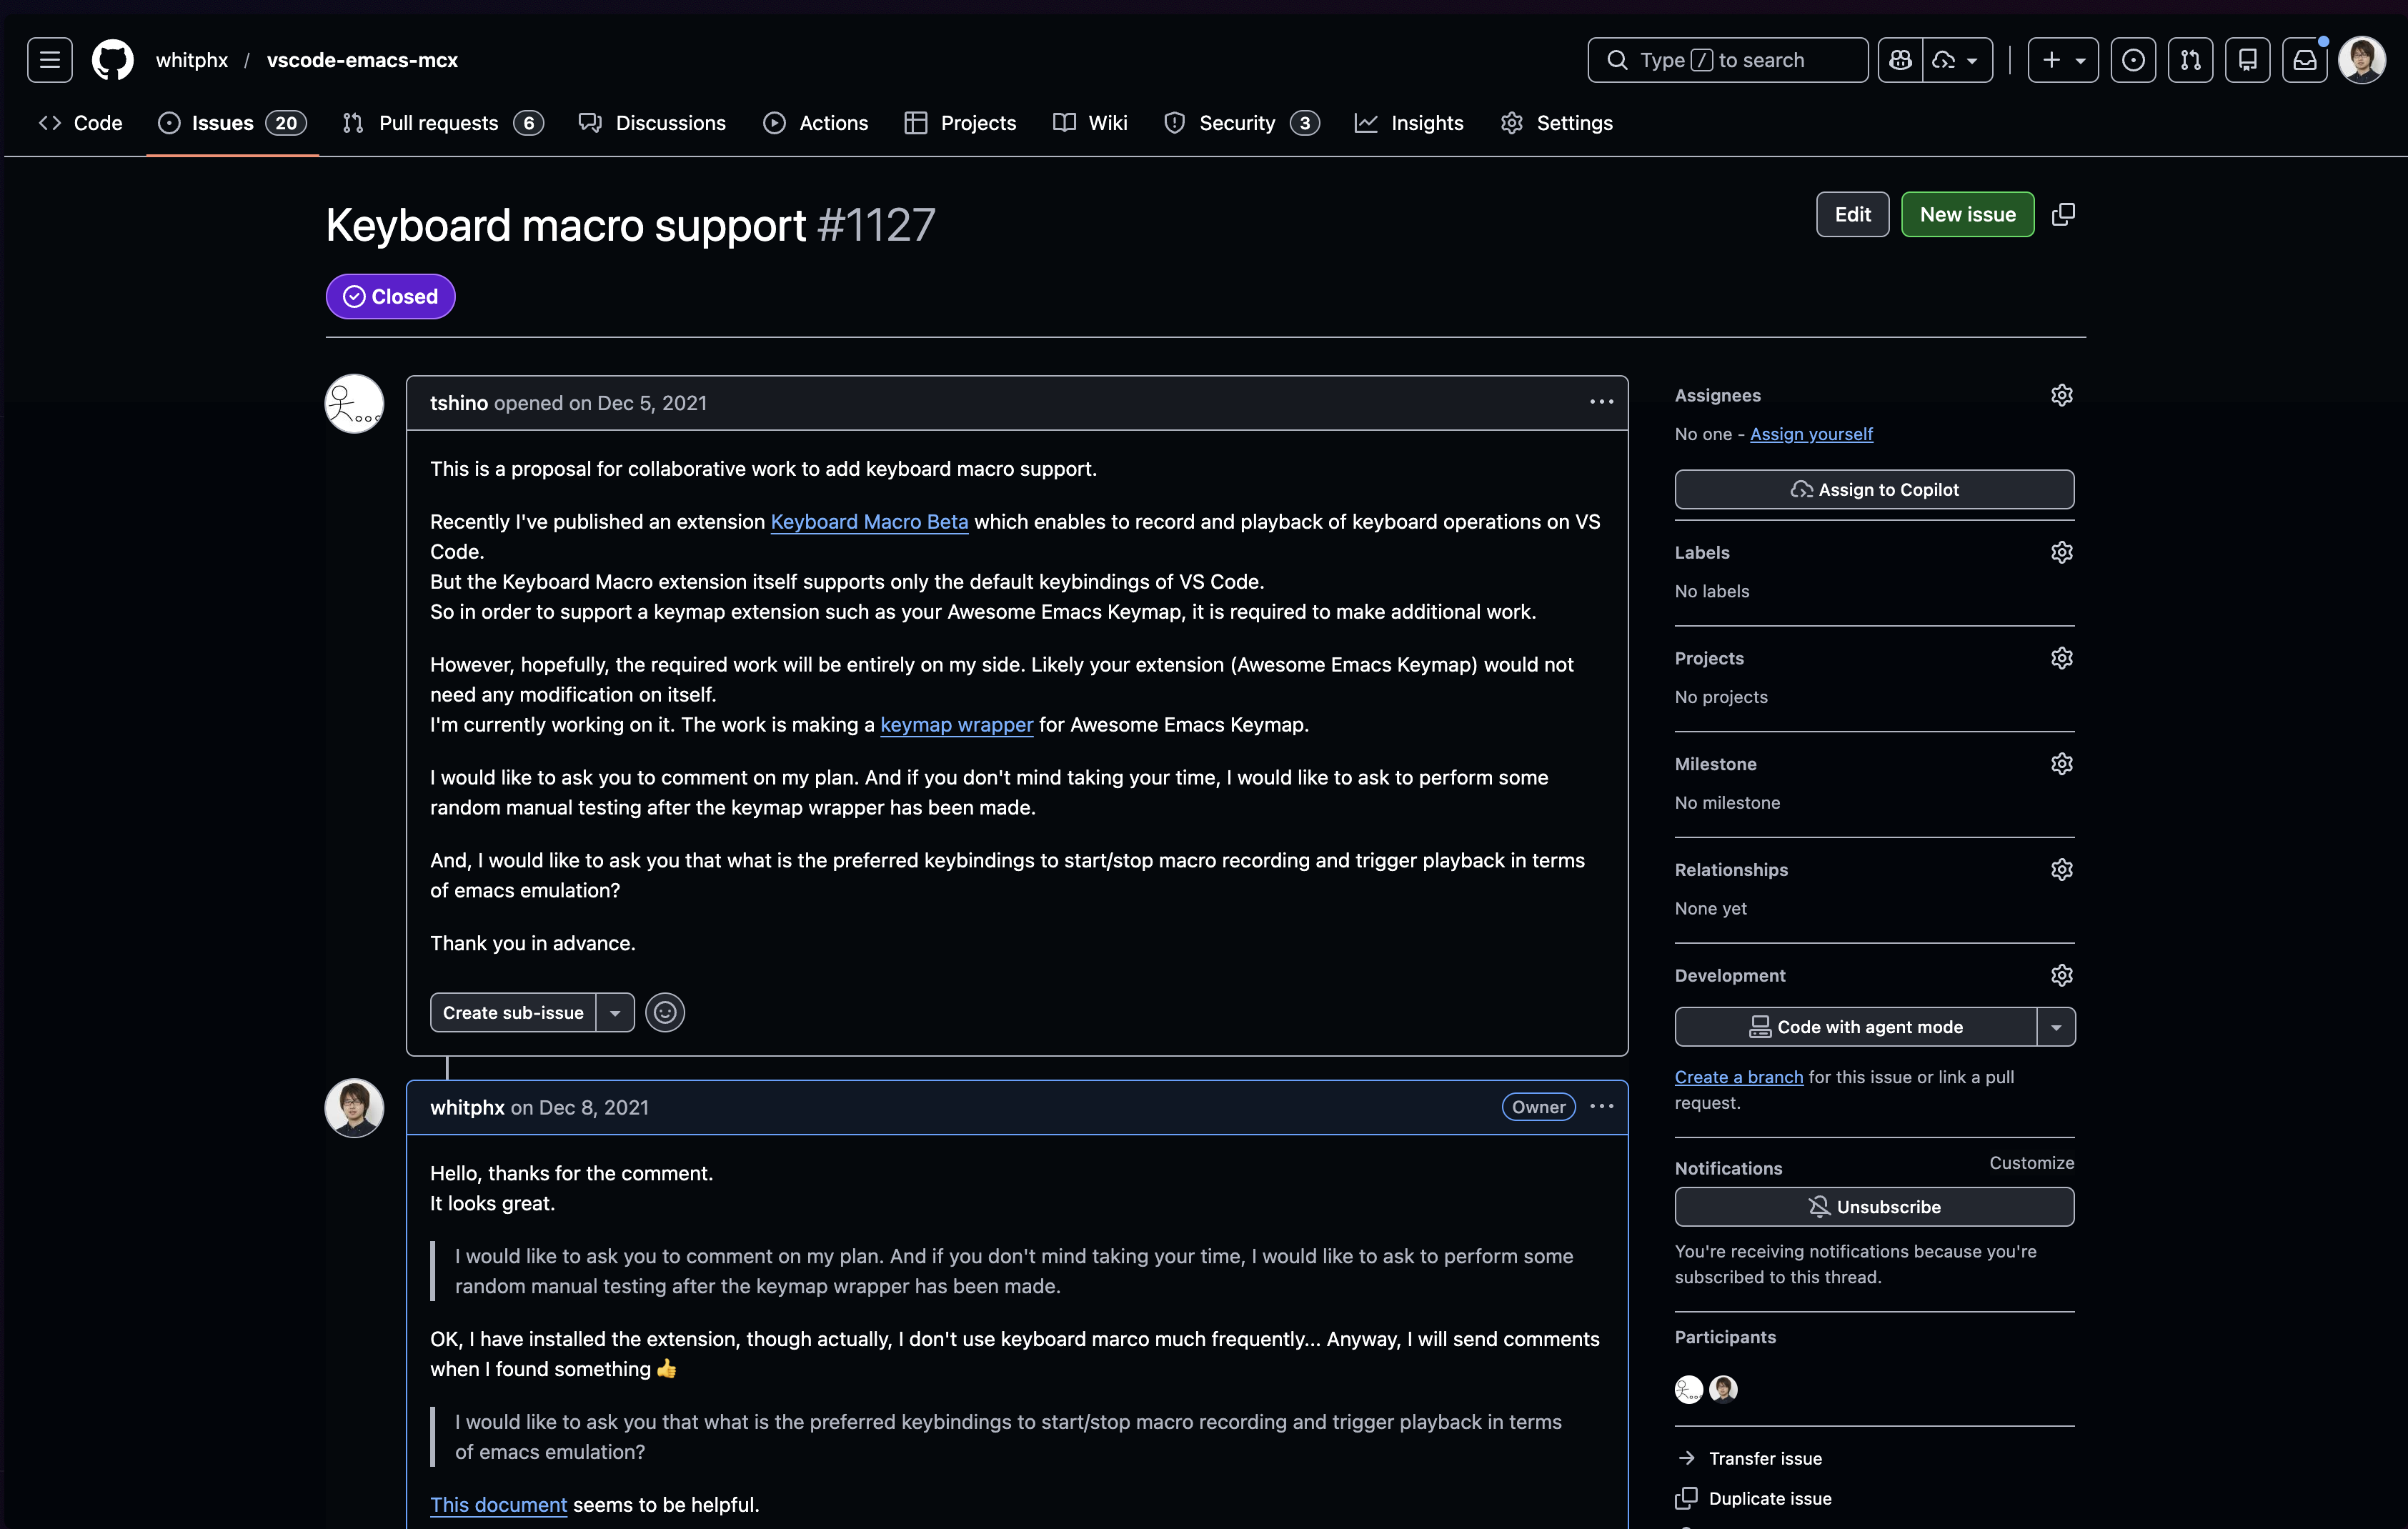Viewport: 2408px width, 1529px height.
Task: Open the whitphx owner link in breadcrumb
Action: [192, 60]
